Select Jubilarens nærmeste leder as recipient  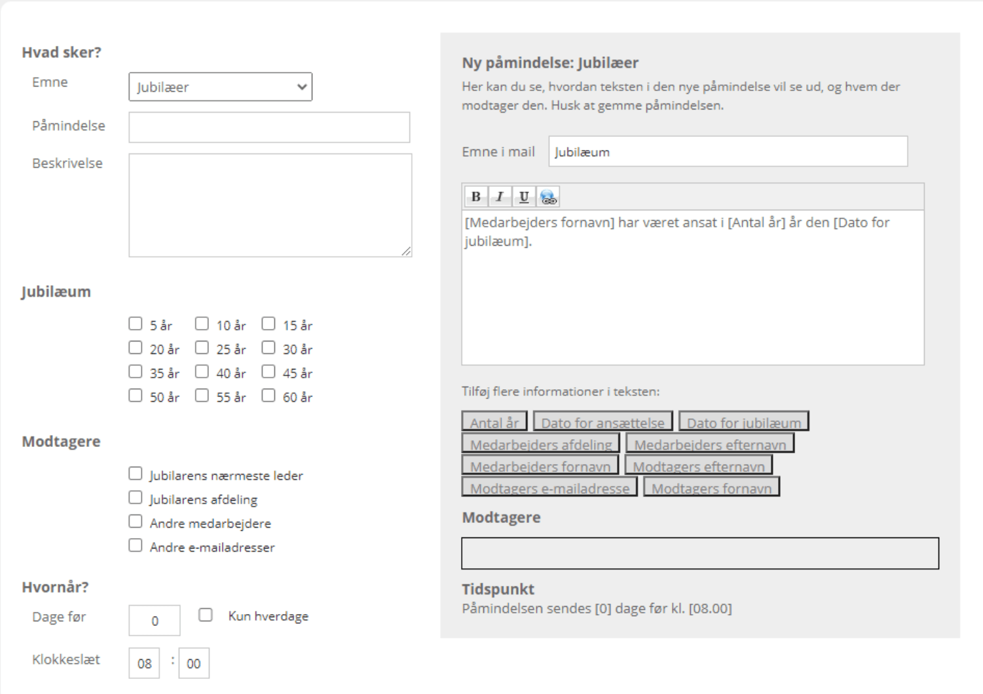(x=136, y=474)
